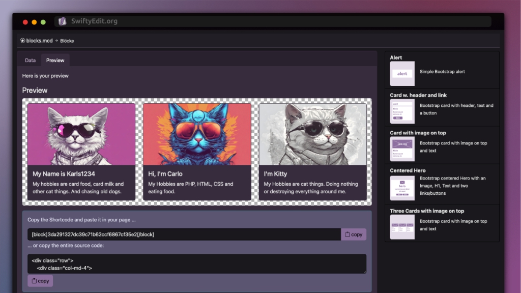
Task: Click the 'My Name is Karls1234' card title
Action: (64, 174)
